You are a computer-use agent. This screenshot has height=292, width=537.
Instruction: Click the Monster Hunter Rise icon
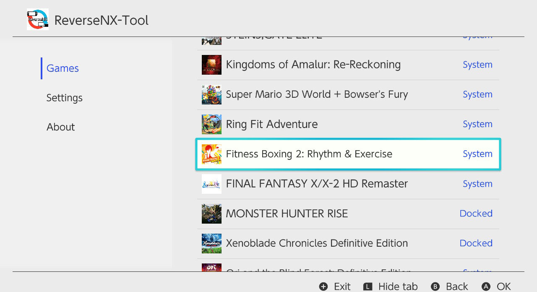point(211,214)
